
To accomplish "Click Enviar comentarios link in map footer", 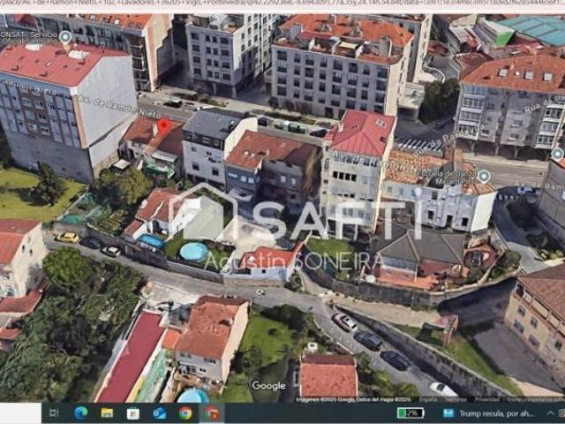I will (527, 399).
